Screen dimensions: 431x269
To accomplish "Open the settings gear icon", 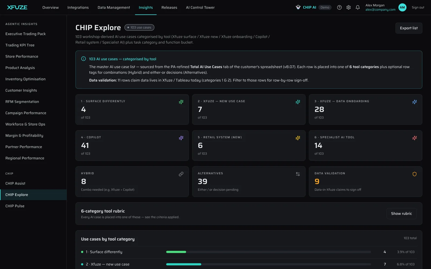I will point(349,7).
